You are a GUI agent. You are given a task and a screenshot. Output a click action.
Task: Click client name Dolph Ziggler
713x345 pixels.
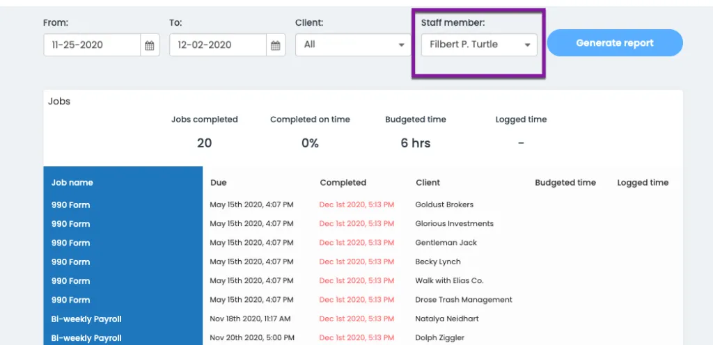pos(440,338)
